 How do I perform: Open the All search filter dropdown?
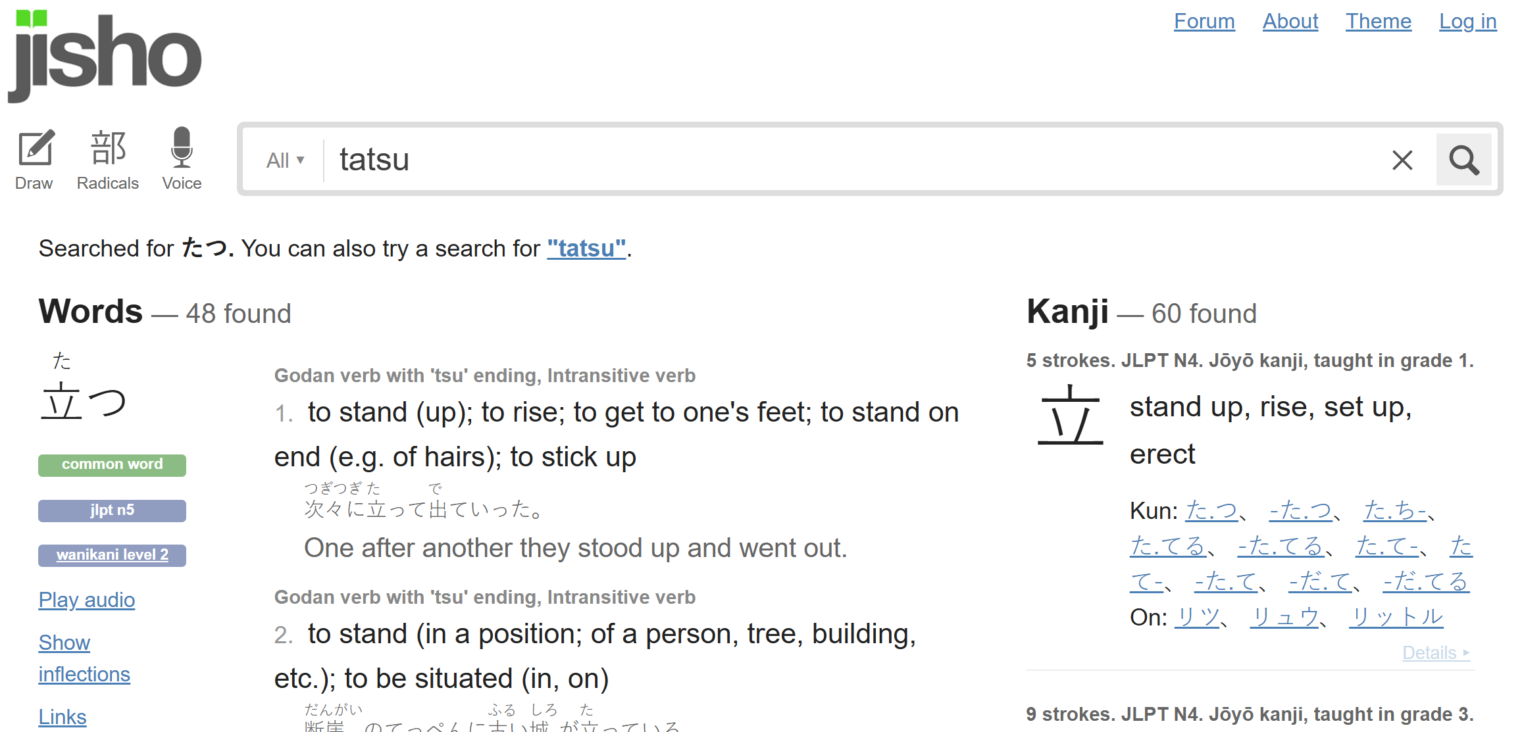(x=285, y=160)
